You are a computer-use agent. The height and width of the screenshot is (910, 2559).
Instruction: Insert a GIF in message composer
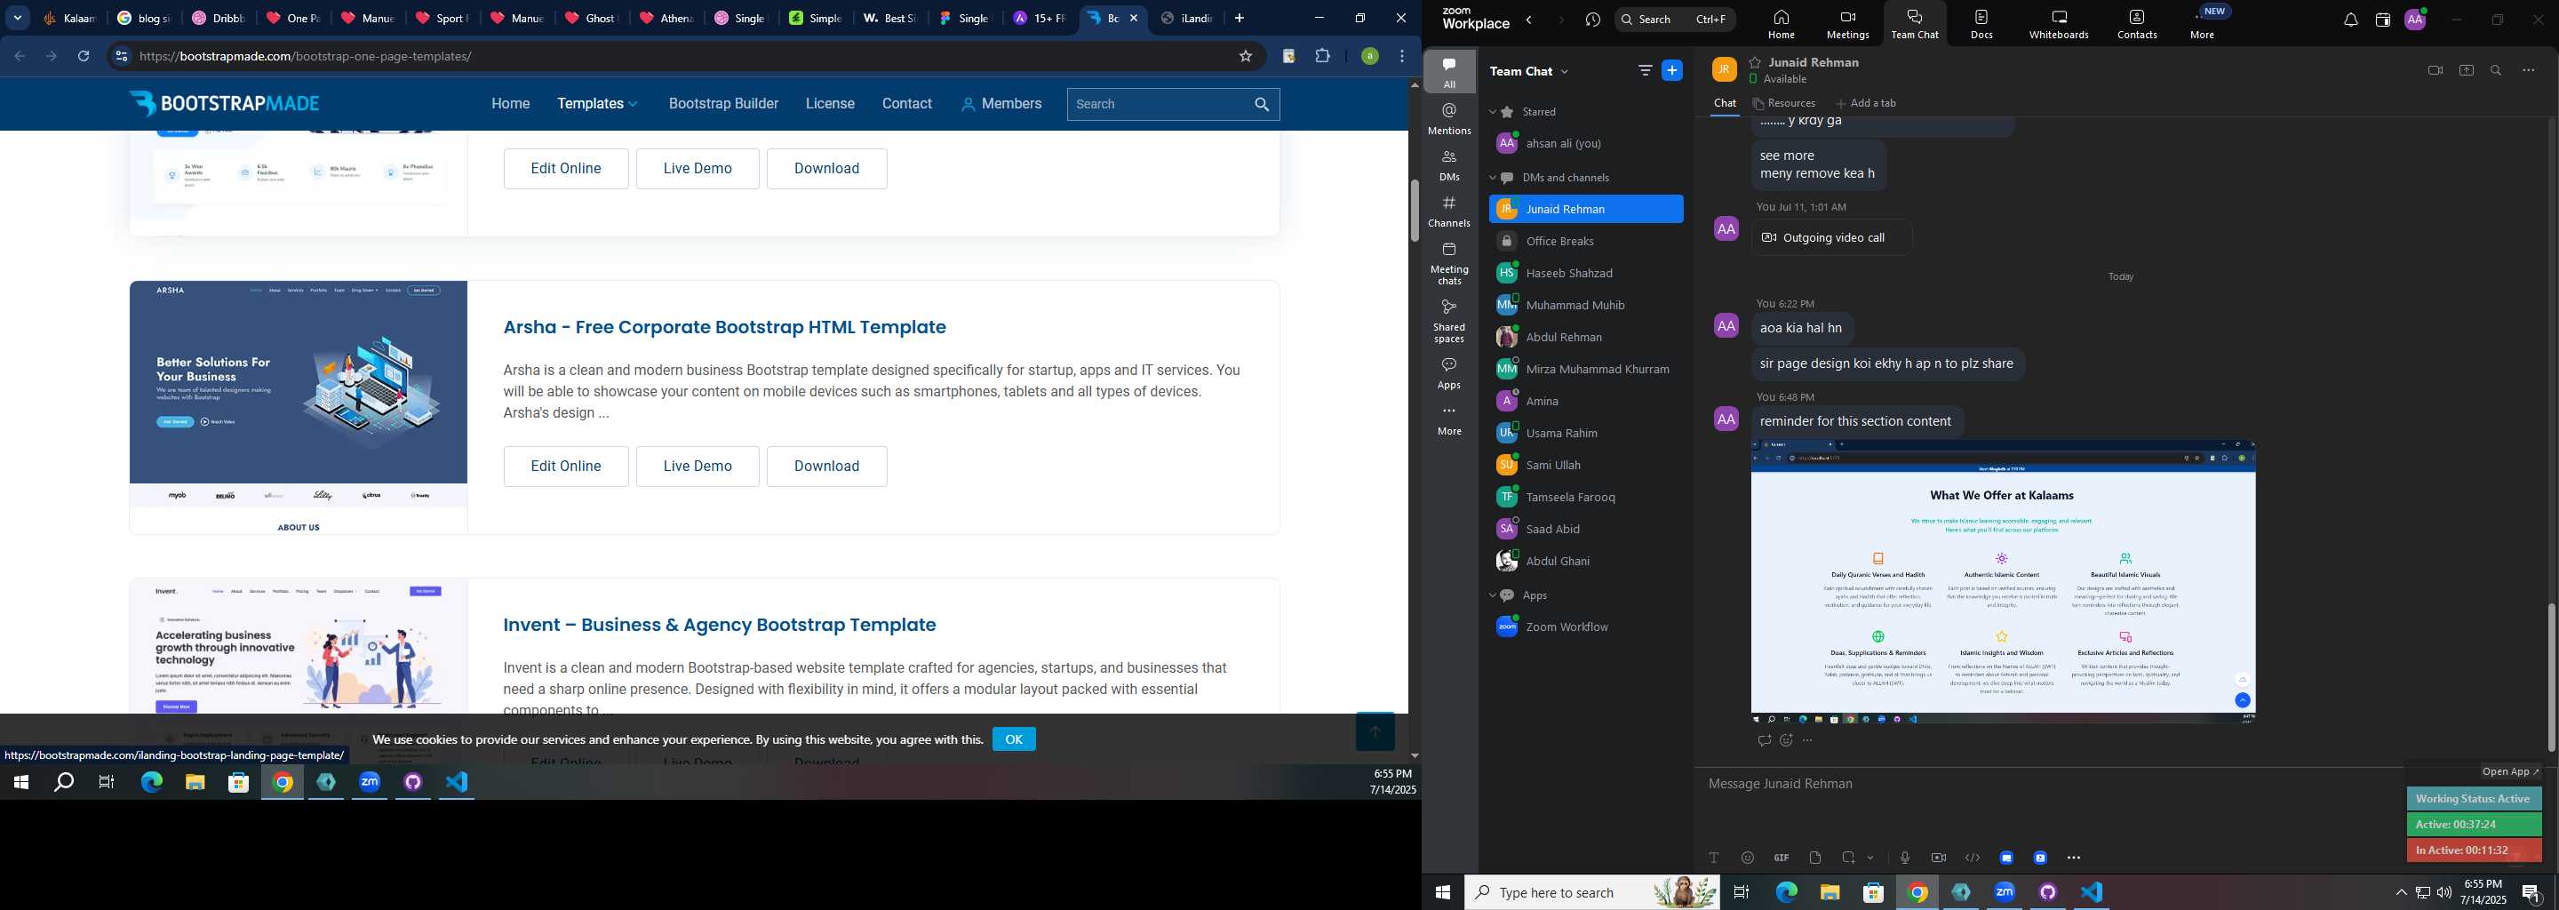[1782, 858]
